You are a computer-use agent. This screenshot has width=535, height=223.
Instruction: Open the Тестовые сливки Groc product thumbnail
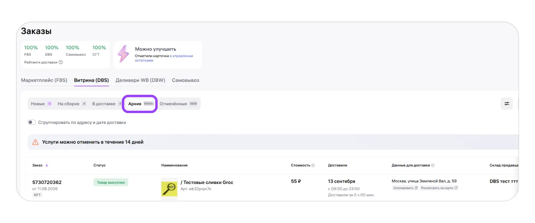pyautogui.click(x=169, y=188)
